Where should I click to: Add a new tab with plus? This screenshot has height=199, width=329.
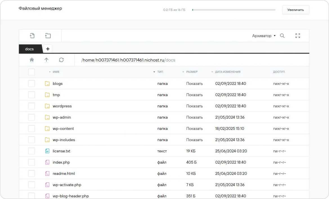pos(48,49)
